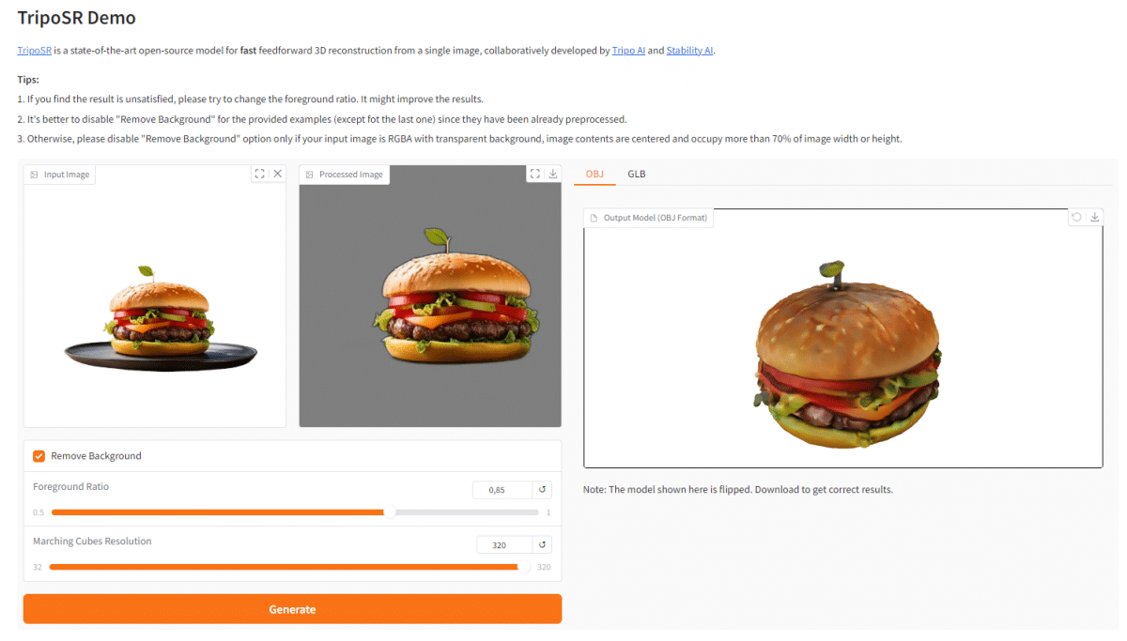Switch to the GLB tab
The width and height of the screenshot is (1127, 641).
(x=637, y=174)
